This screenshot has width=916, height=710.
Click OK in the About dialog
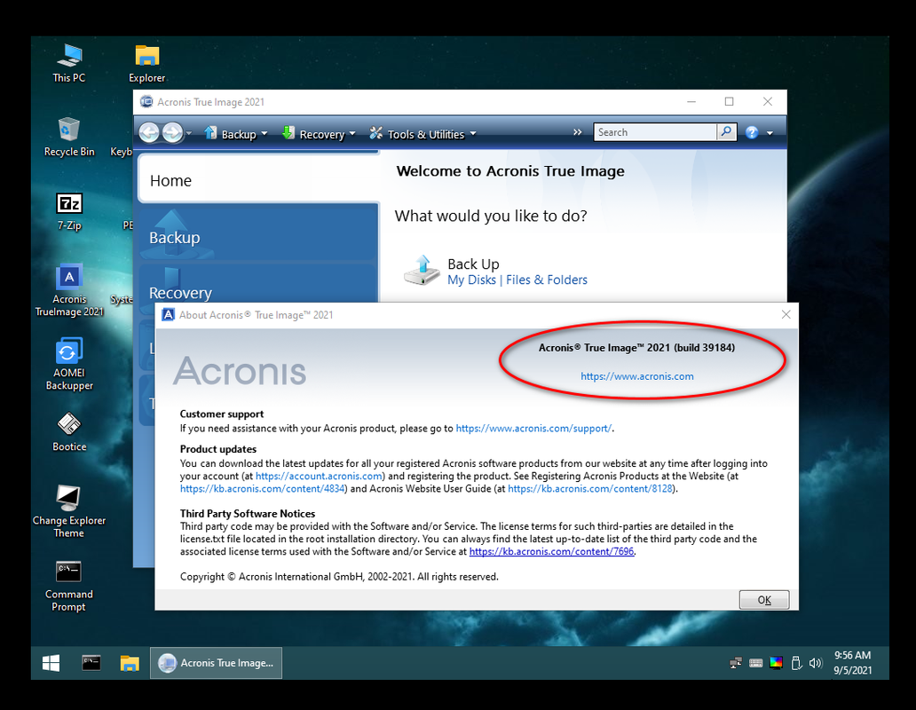764,600
